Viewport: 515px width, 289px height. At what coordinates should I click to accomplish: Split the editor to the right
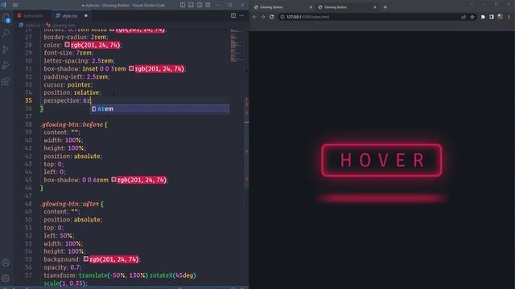pyautogui.click(x=233, y=15)
